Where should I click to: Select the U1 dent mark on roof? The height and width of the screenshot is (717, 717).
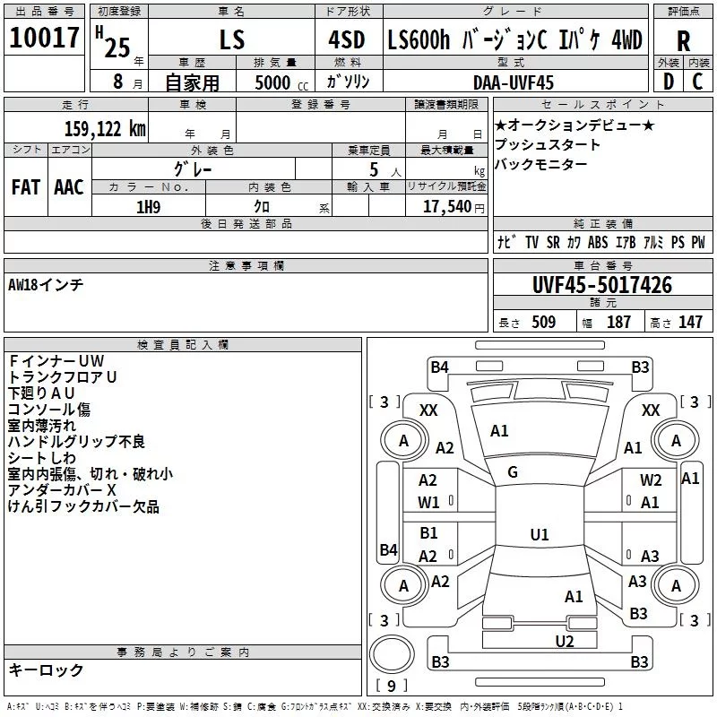tap(539, 535)
